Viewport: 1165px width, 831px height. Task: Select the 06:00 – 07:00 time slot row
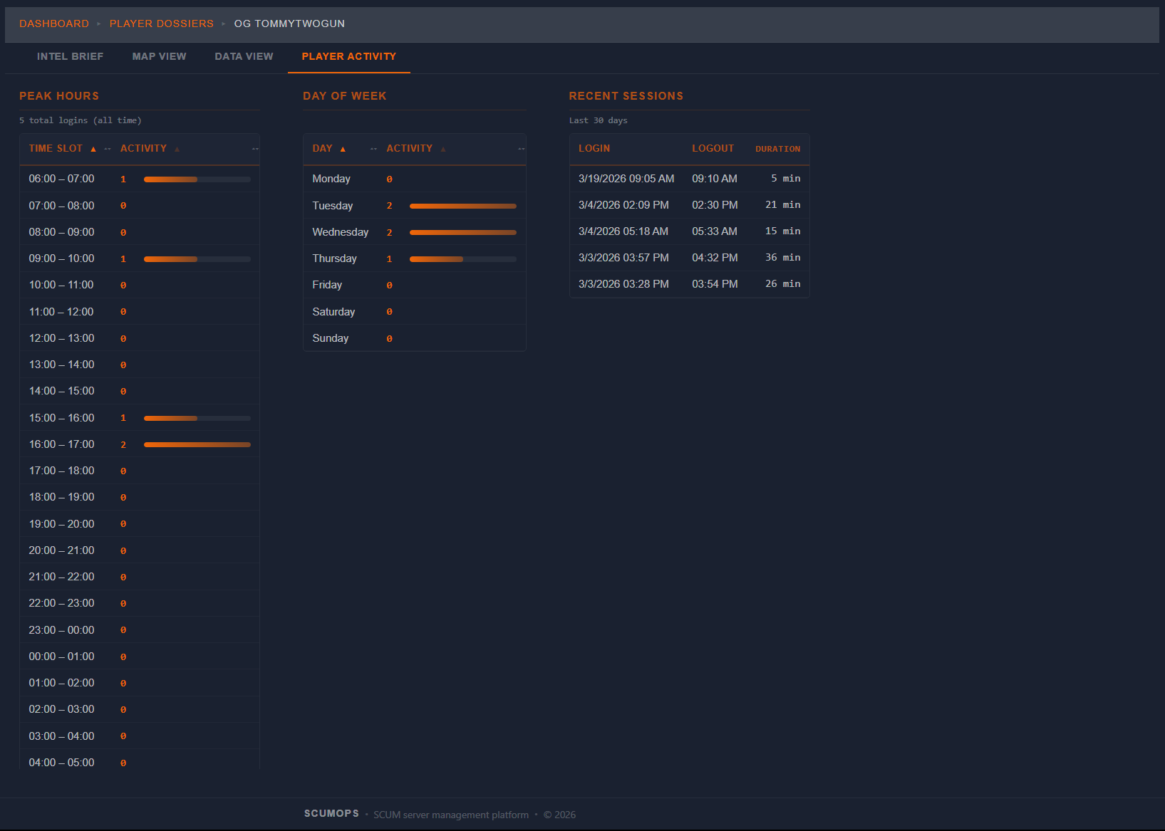point(140,179)
